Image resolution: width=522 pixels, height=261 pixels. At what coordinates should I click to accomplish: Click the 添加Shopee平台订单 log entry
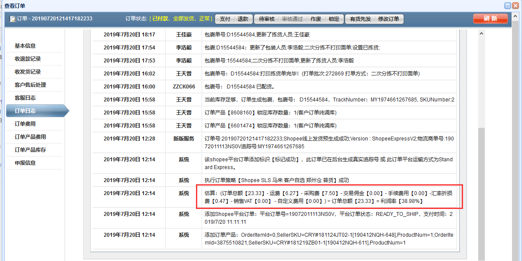tap(330, 218)
